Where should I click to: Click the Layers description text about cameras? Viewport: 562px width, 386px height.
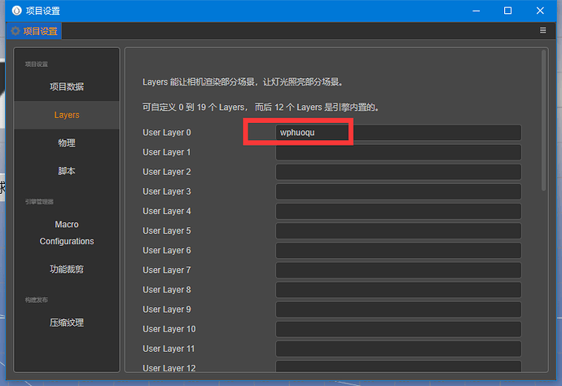[243, 82]
